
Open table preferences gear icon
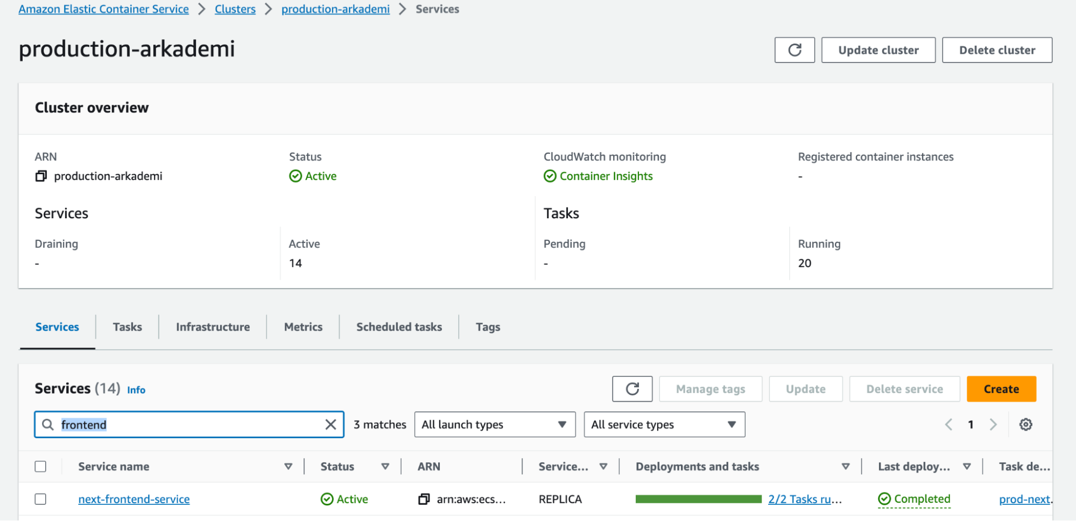click(x=1025, y=425)
